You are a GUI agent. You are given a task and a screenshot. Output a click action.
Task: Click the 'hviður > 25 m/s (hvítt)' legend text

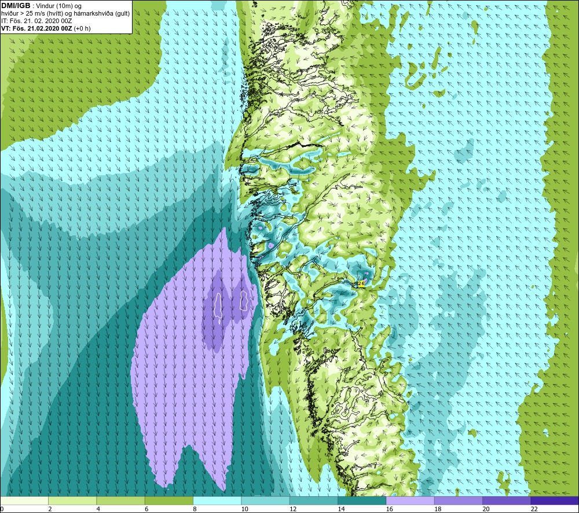click(32, 14)
